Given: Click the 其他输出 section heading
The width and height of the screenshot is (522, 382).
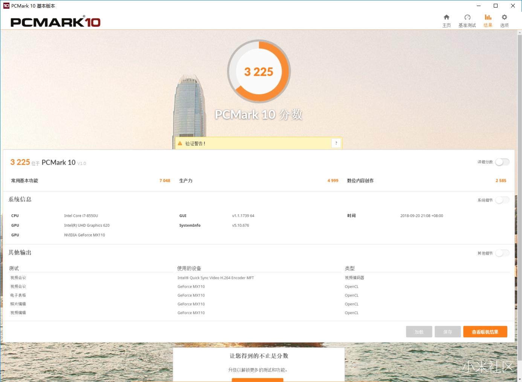Looking at the screenshot, I should pyautogui.click(x=20, y=252).
